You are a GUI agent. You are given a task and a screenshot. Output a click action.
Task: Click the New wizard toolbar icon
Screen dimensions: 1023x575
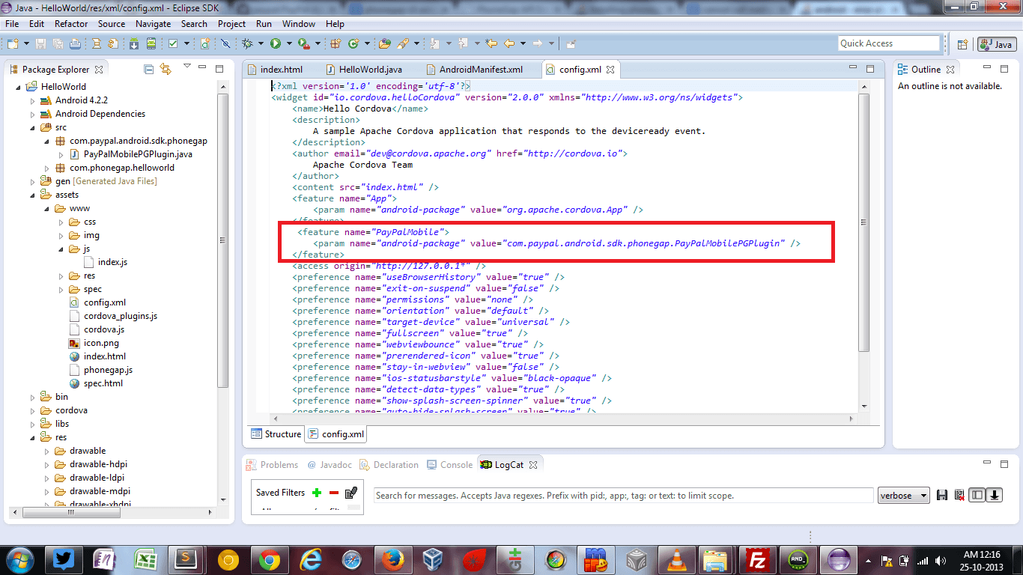(13, 44)
